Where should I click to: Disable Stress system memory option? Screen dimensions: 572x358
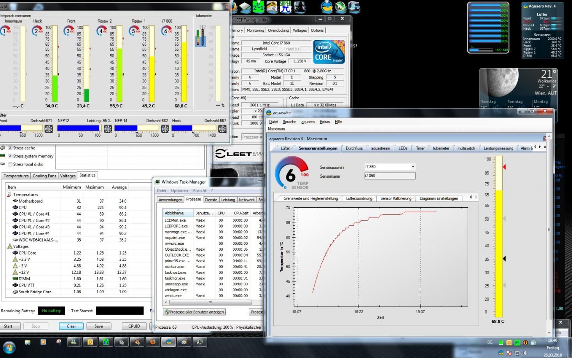click(10, 156)
